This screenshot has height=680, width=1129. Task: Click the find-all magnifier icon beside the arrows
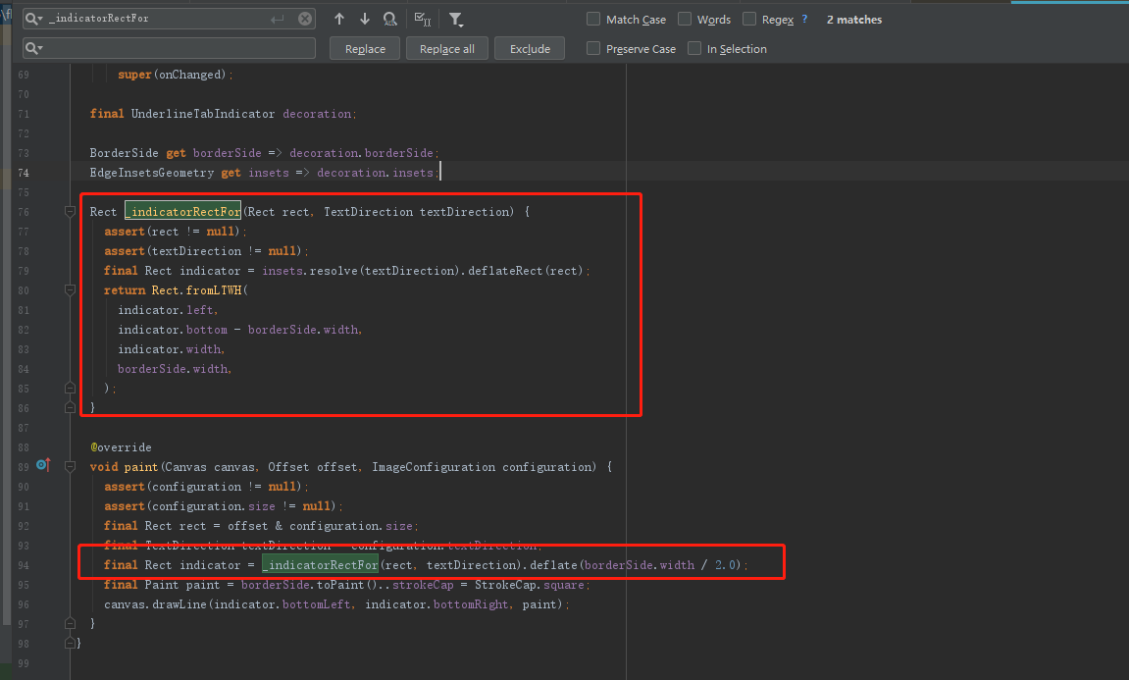point(389,19)
